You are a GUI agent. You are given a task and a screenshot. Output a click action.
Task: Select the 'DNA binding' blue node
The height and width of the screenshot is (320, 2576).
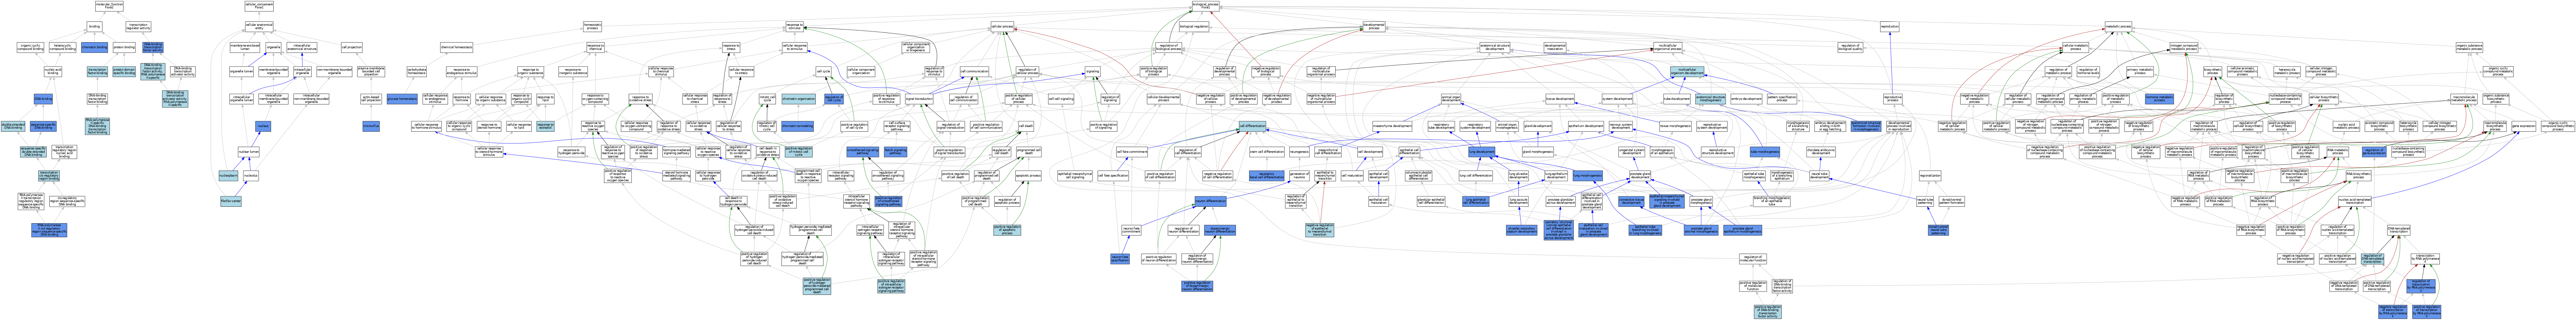[x=43, y=99]
